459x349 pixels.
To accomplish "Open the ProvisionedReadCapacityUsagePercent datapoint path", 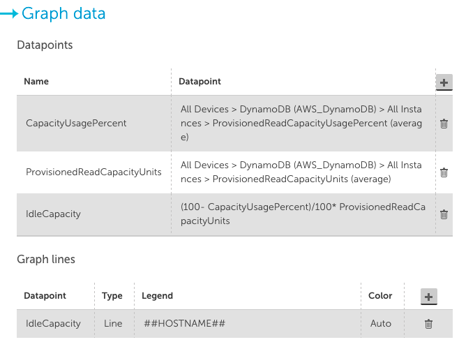I will click(301, 123).
